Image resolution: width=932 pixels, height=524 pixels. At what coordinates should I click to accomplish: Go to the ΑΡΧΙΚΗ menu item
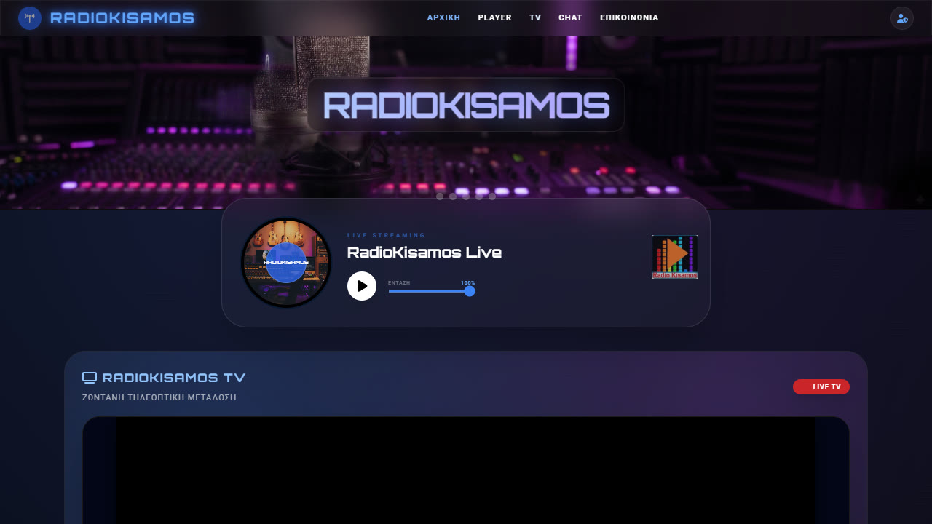[443, 17]
